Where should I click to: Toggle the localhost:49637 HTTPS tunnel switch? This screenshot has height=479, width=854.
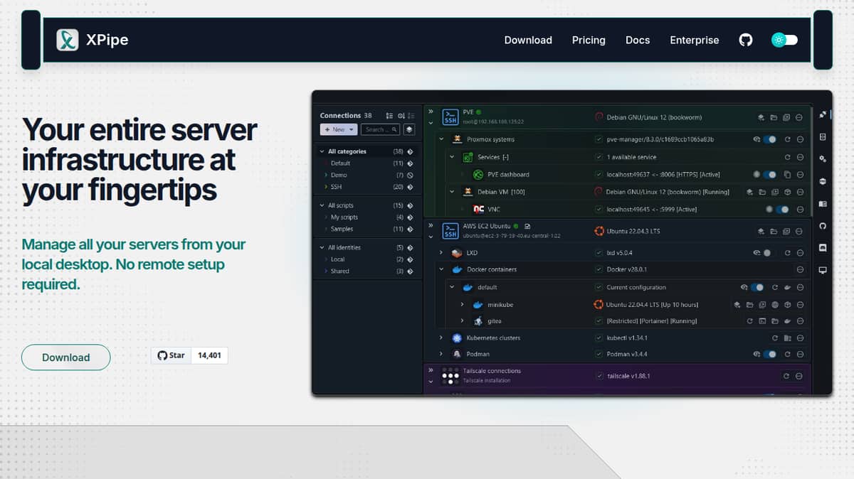pyautogui.click(x=770, y=174)
